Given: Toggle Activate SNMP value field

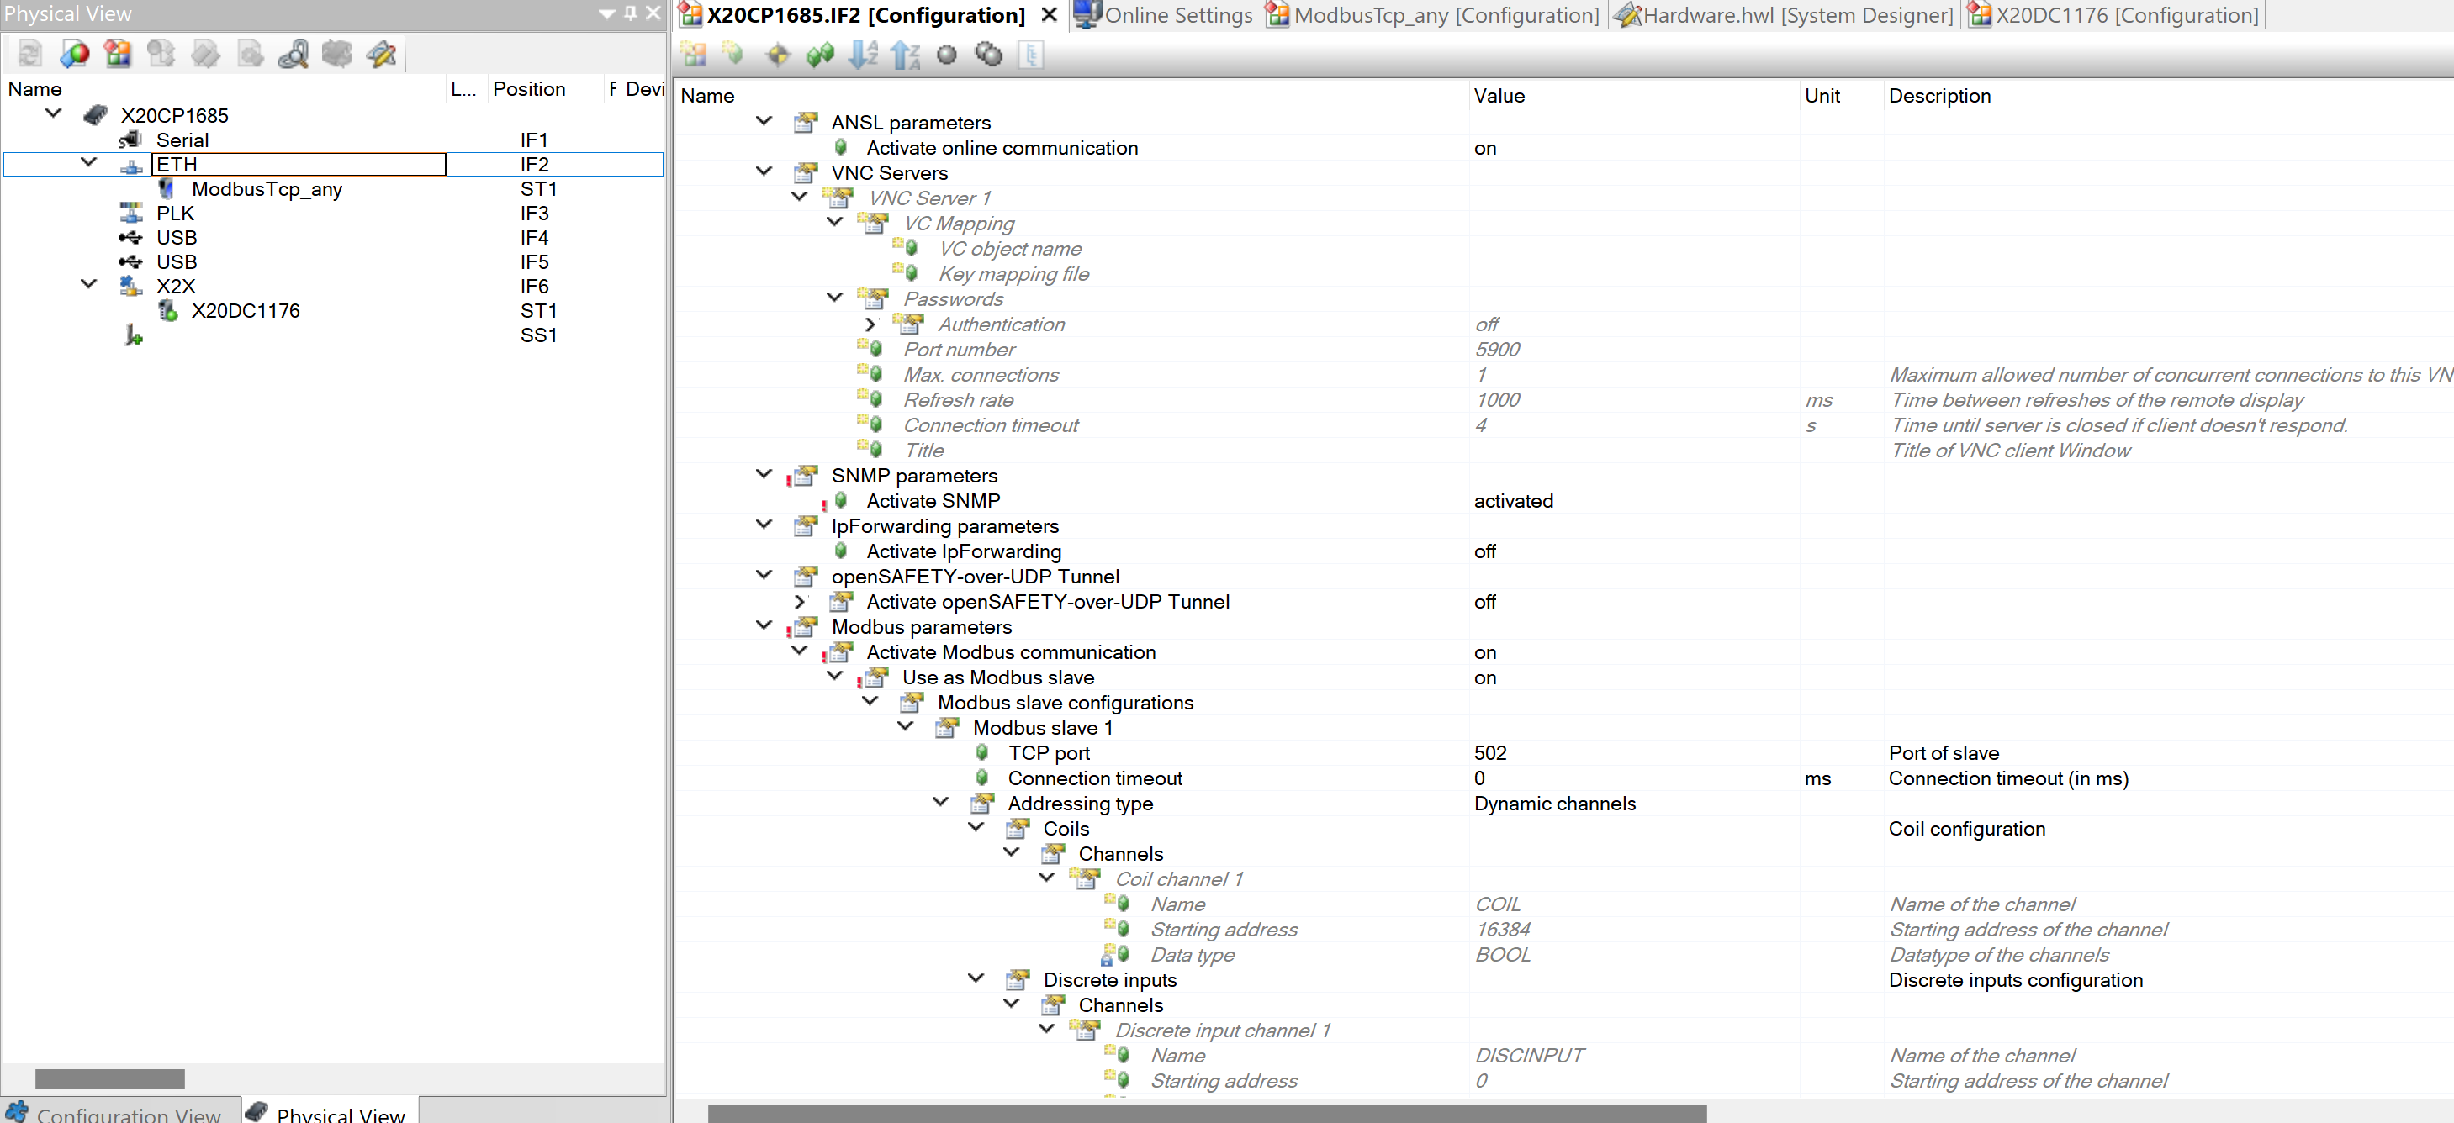Looking at the screenshot, I should coord(1513,501).
